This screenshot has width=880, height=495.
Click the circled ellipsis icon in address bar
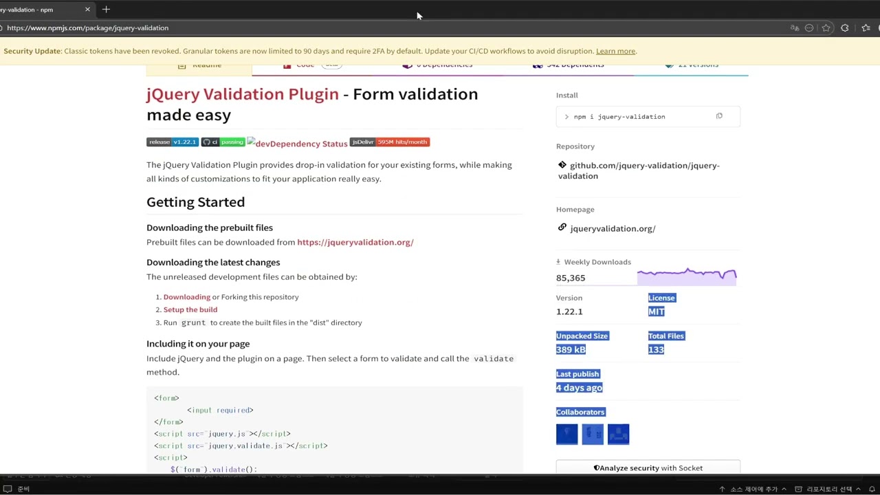click(x=809, y=28)
